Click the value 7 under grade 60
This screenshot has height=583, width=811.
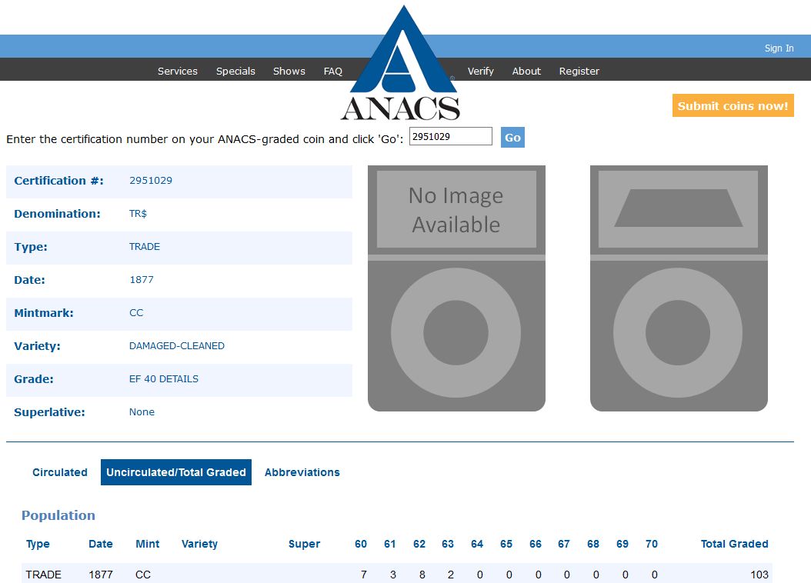click(364, 575)
